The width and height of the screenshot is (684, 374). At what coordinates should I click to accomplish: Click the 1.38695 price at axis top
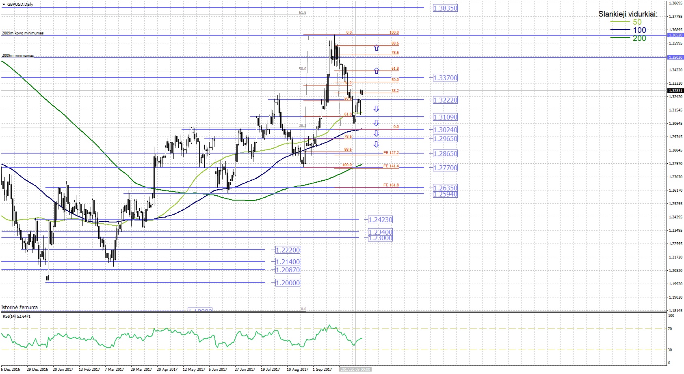675,3
